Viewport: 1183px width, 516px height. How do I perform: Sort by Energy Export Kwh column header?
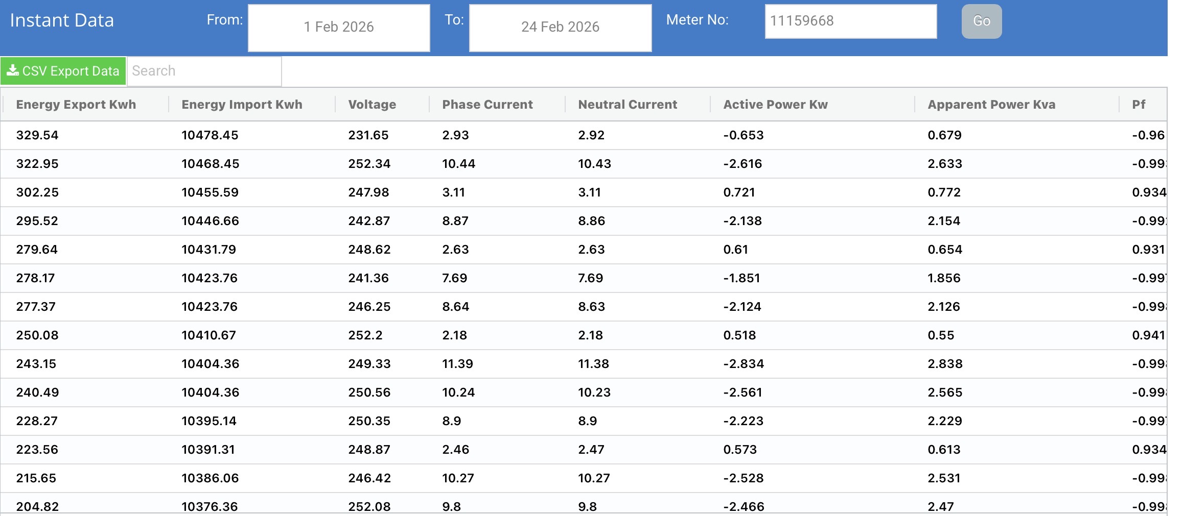pos(76,105)
